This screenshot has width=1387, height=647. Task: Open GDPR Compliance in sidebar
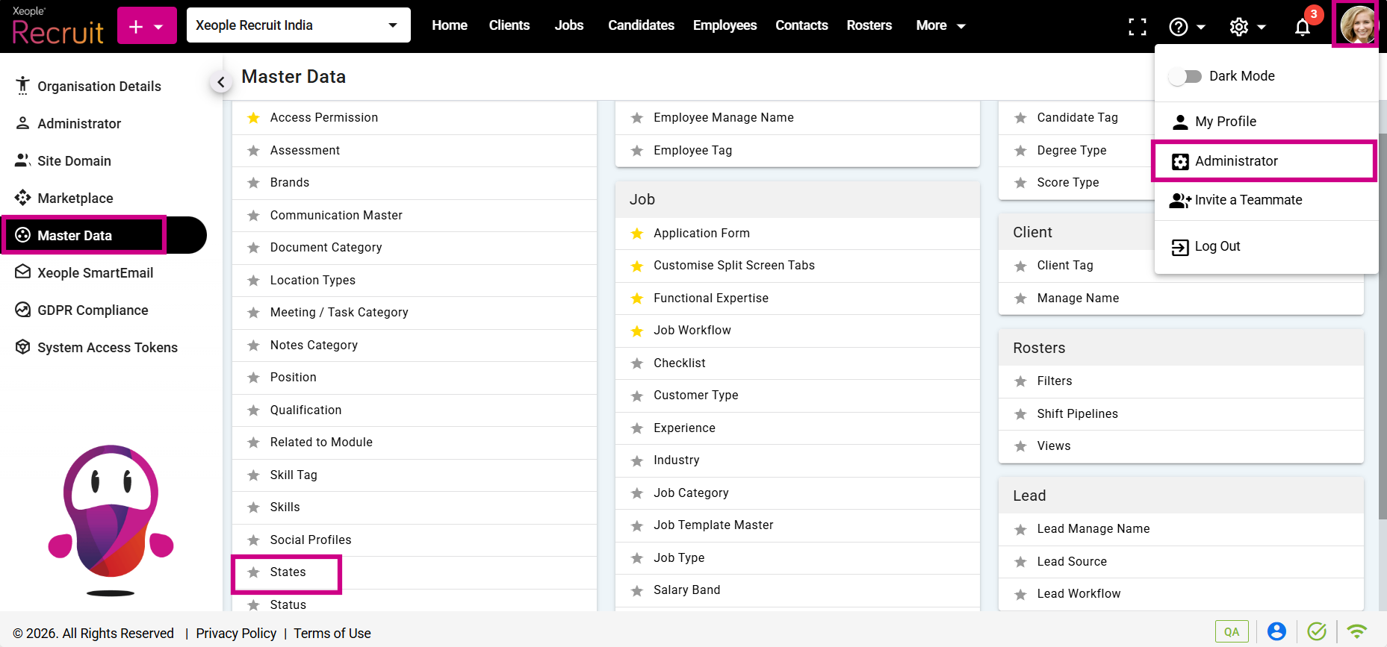tap(93, 310)
